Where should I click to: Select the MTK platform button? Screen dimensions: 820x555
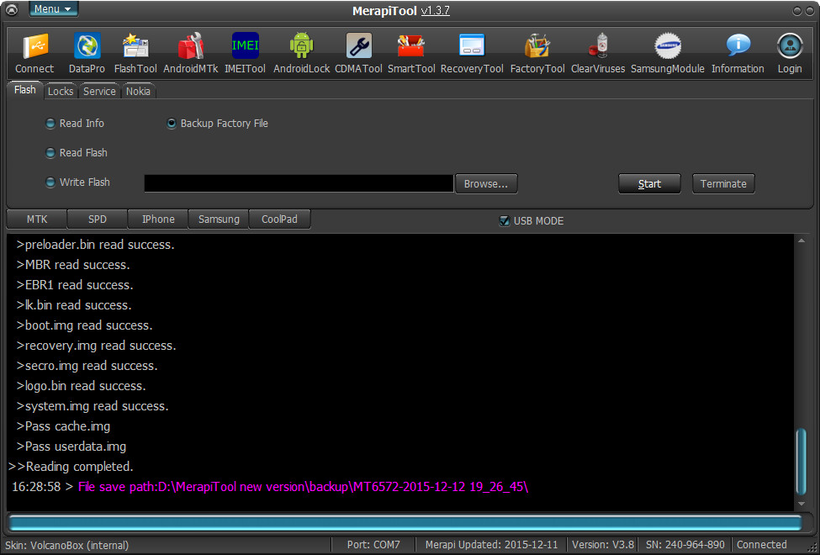(x=37, y=219)
